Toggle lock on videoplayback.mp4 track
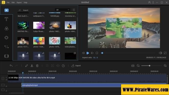This screenshot has height=95, width=169. click(6, 86)
